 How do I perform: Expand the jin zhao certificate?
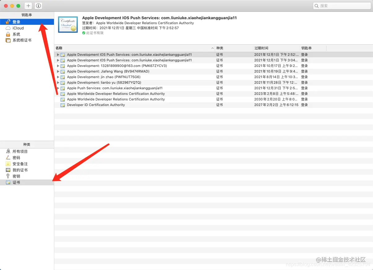click(58, 77)
